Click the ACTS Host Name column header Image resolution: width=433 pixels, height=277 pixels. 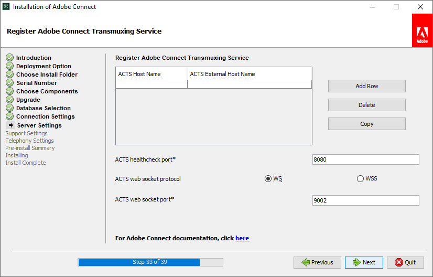coord(151,74)
